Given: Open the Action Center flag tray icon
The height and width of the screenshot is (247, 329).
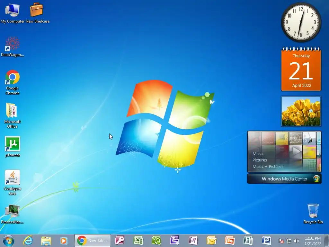Looking at the screenshot, I should (281, 241).
